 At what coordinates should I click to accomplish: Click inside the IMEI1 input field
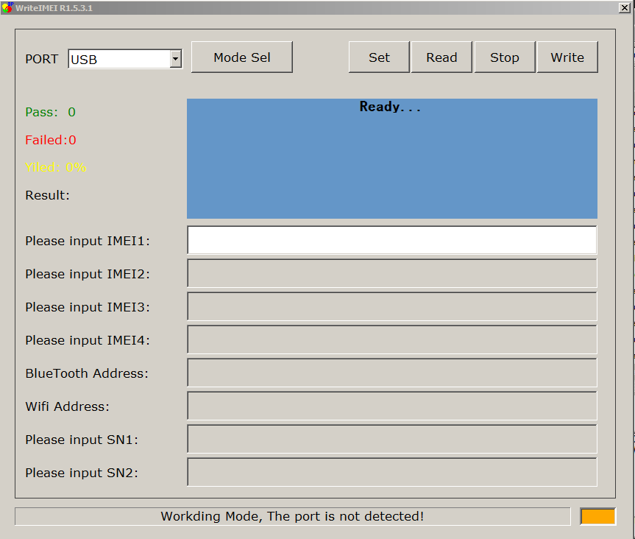[392, 240]
